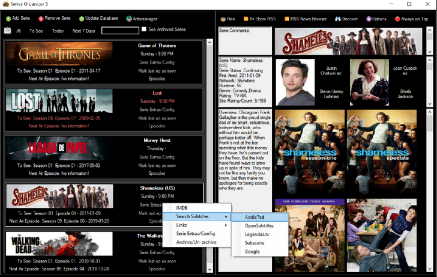Open the Episodes link for Money Heist
Viewport: 437px width, 277px height.
pyautogui.click(x=157, y=174)
